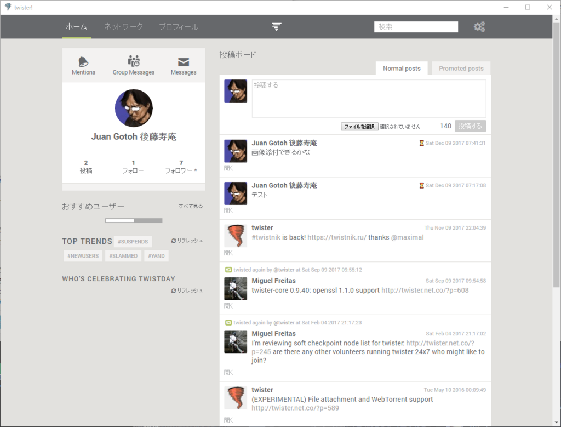Click the おすすめユーザー heading
Image resolution: width=561 pixels, height=427 pixels.
[x=93, y=207]
